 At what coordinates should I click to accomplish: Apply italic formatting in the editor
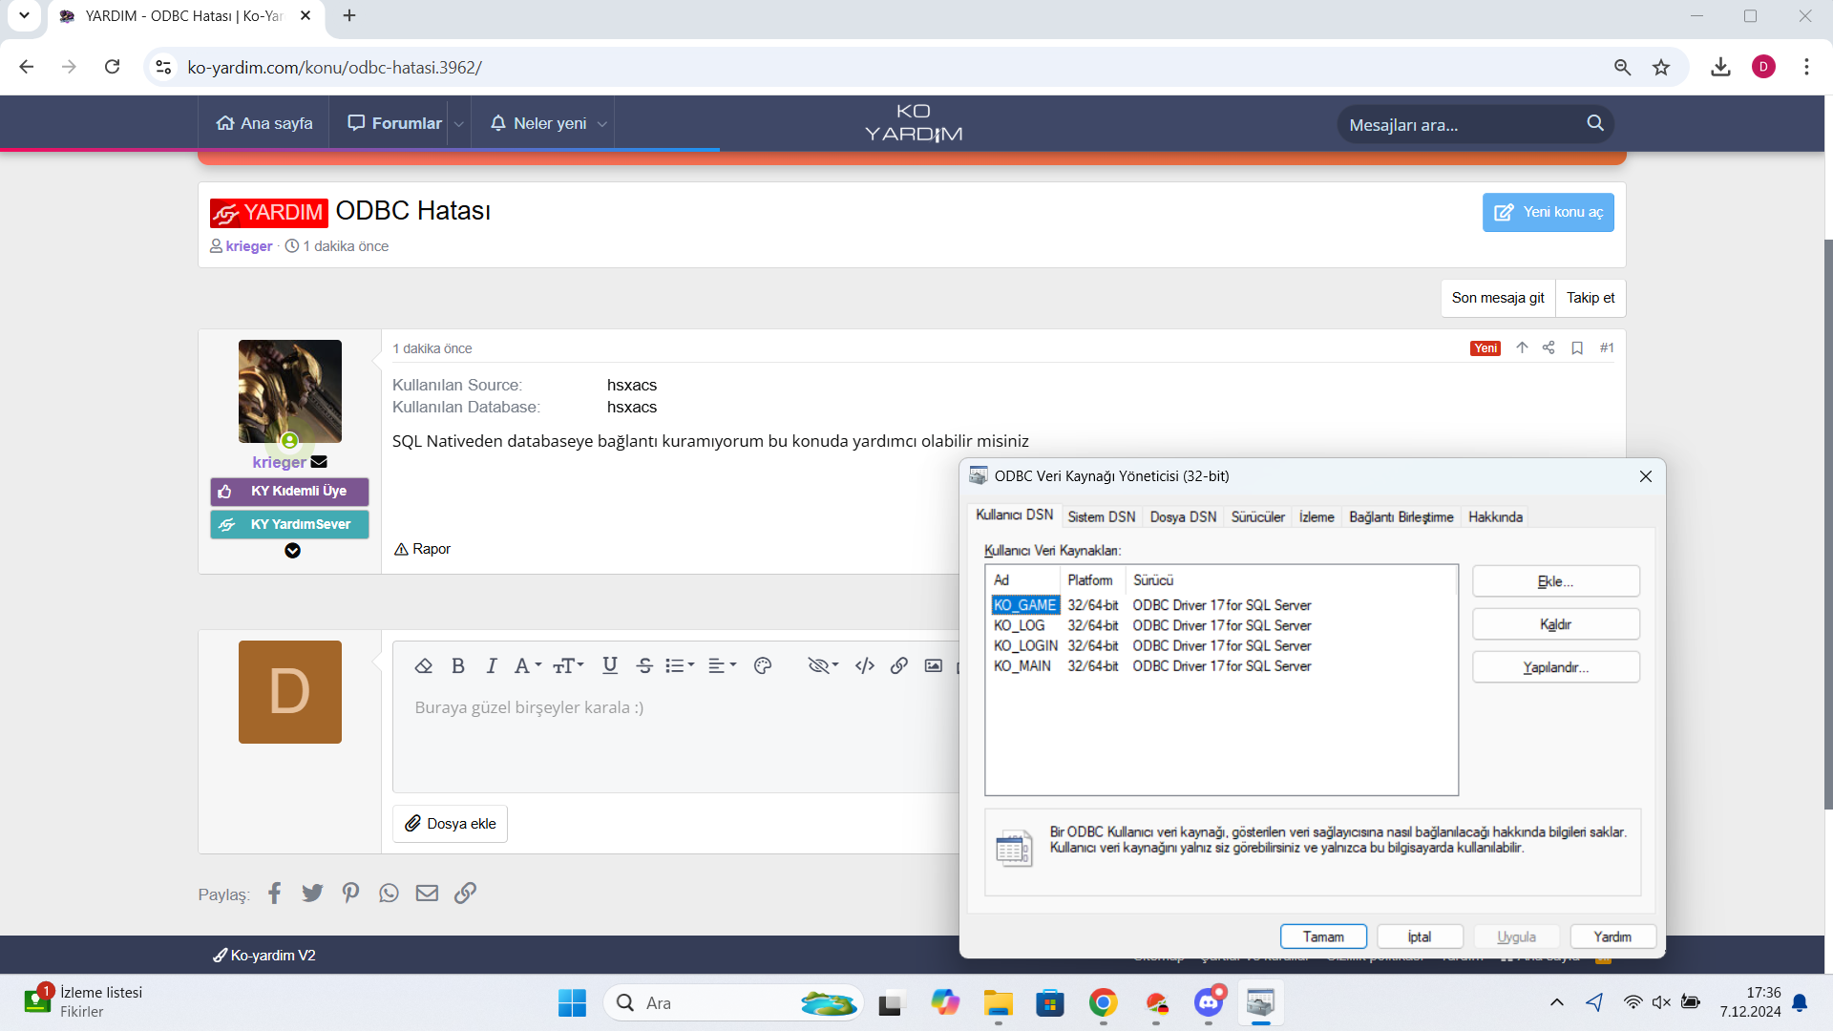(x=492, y=666)
